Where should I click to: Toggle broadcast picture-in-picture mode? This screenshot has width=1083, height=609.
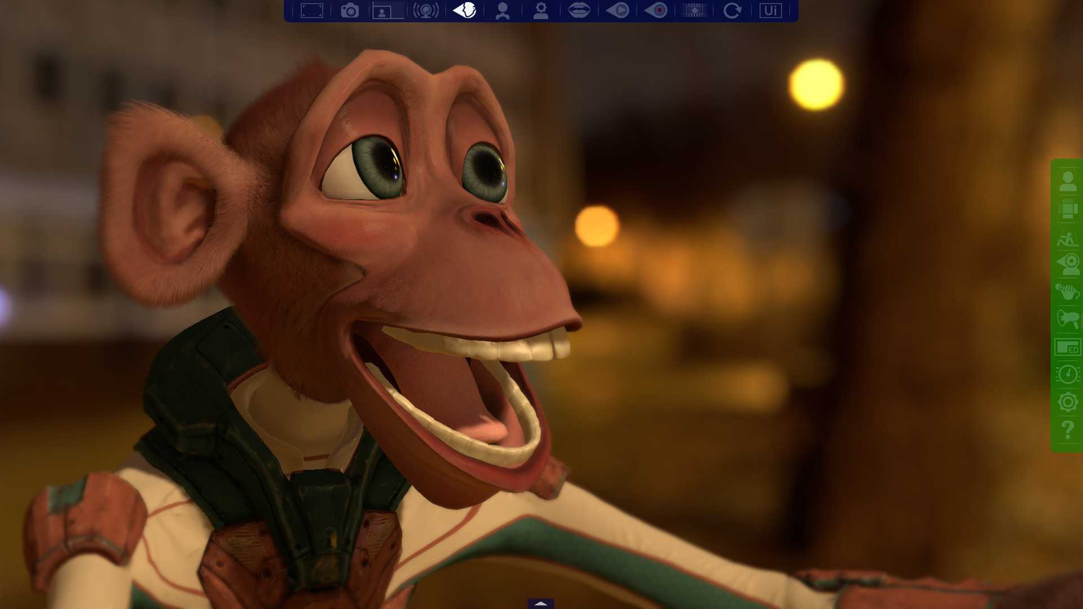(389, 10)
